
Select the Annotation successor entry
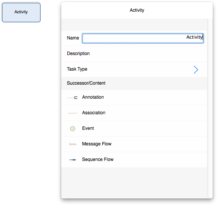click(134, 98)
